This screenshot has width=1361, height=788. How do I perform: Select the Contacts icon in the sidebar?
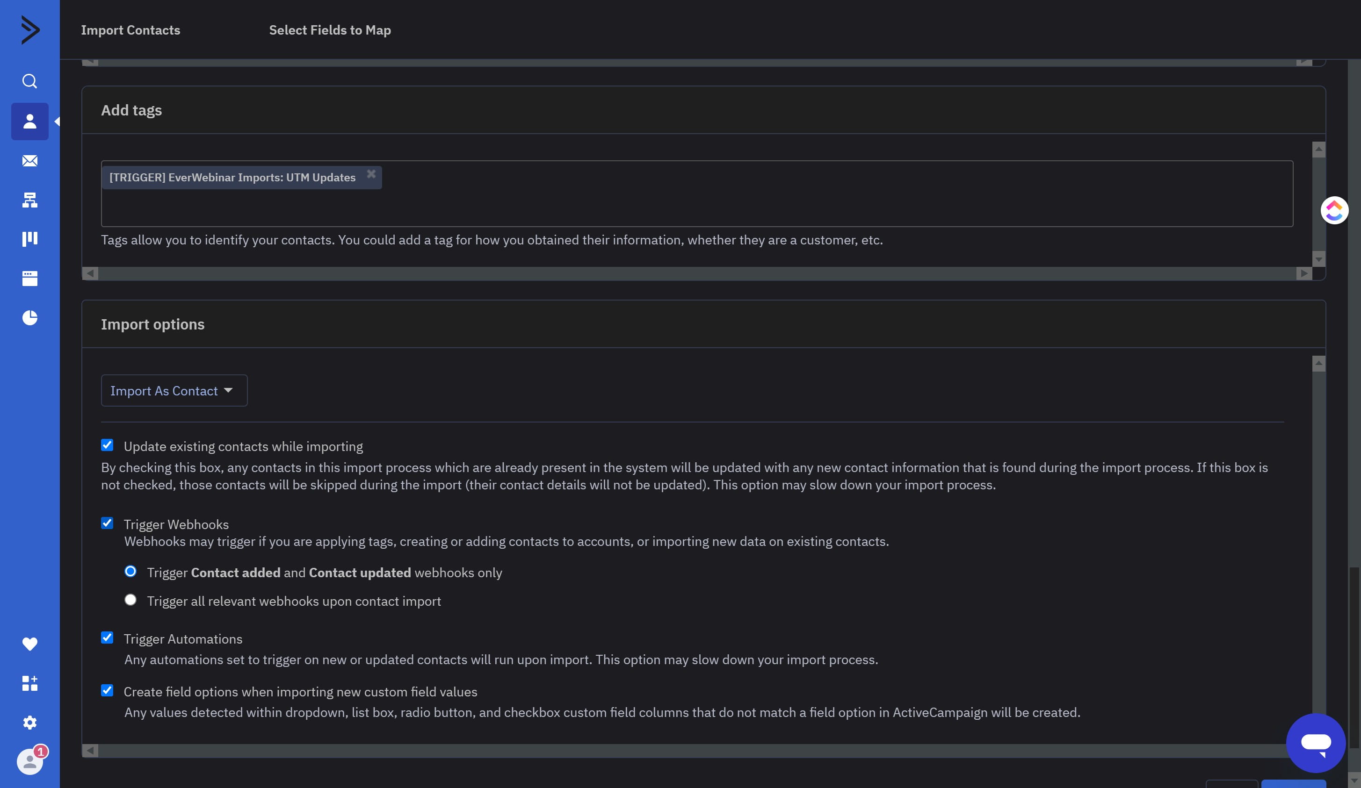(30, 121)
